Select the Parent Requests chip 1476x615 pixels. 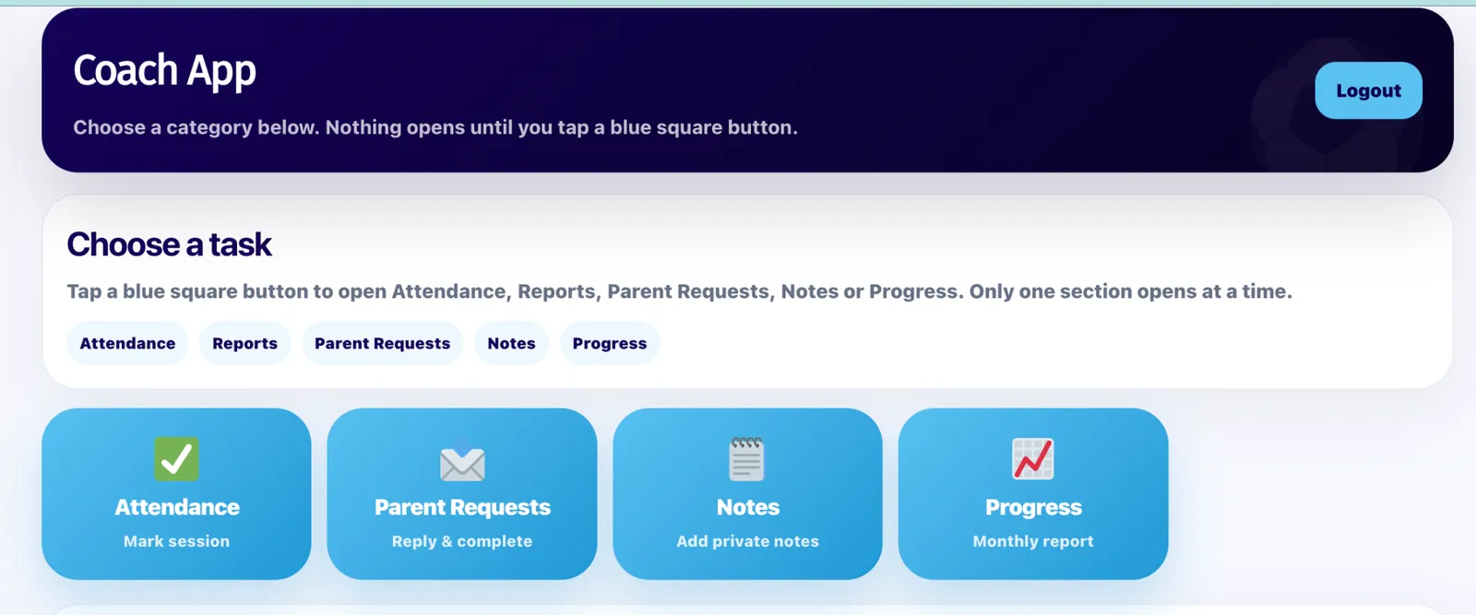click(382, 343)
